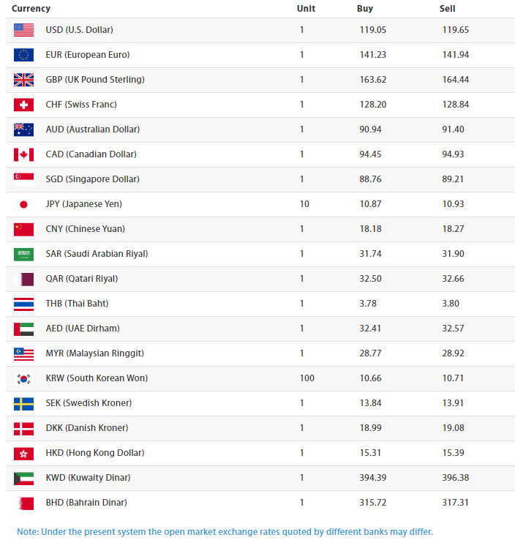Click the UK Union Jack flag icon
The image size is (515, 540).
(23, 80)
